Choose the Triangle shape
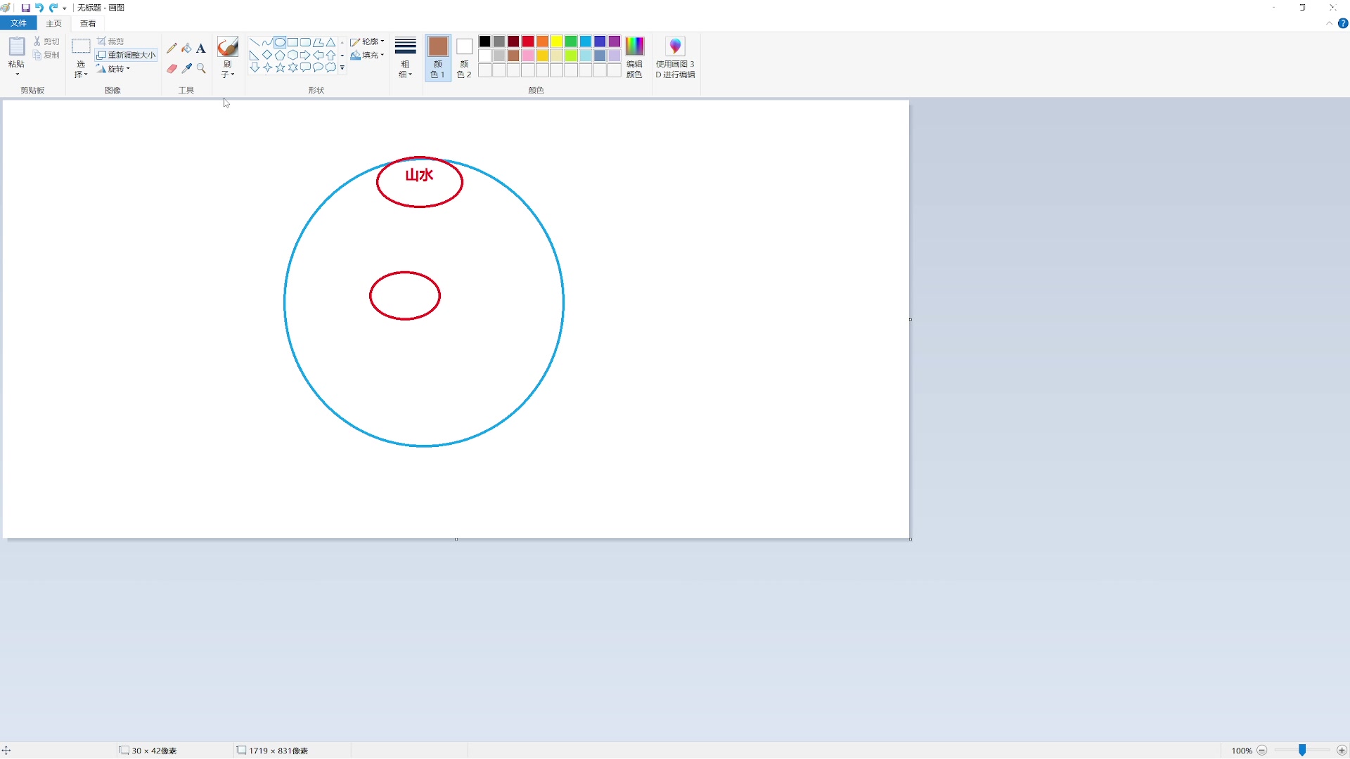 click(330, 42)
